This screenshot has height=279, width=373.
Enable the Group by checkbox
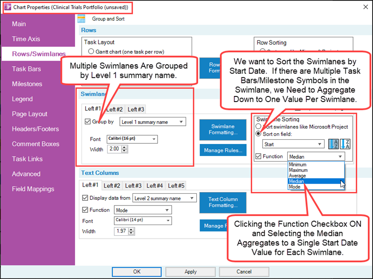pos(87,121)
